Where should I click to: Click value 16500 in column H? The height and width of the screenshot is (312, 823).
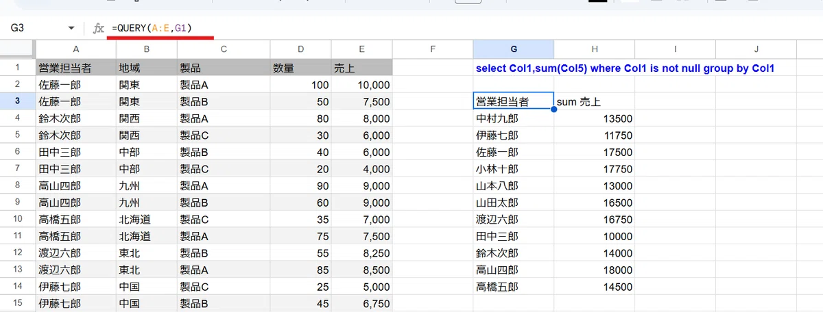click(595, 202)
